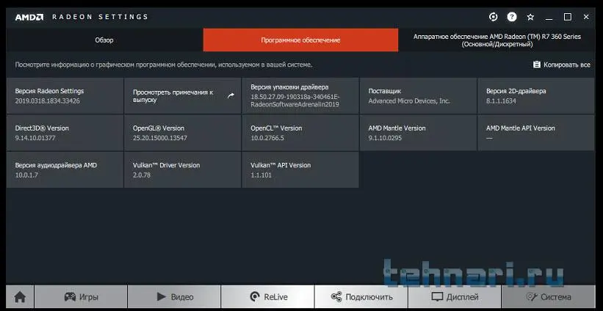
Task: Click value 8.1.1.1634
Action: 501,101
